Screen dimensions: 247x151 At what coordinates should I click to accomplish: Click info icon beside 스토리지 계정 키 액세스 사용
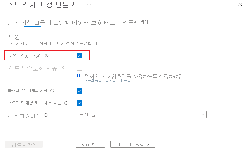66,103
